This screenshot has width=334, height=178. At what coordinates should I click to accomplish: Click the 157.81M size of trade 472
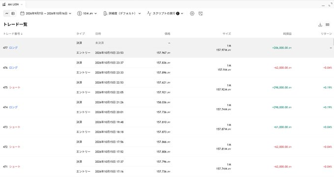(223, 149)
